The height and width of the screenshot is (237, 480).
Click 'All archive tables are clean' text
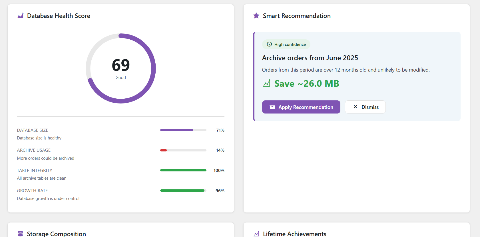pos(42,178)
